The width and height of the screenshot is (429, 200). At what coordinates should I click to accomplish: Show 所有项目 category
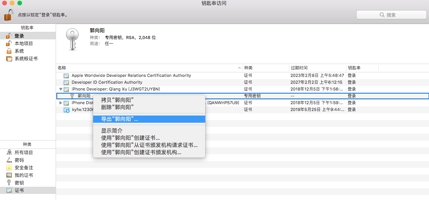(x=28, y=153)
